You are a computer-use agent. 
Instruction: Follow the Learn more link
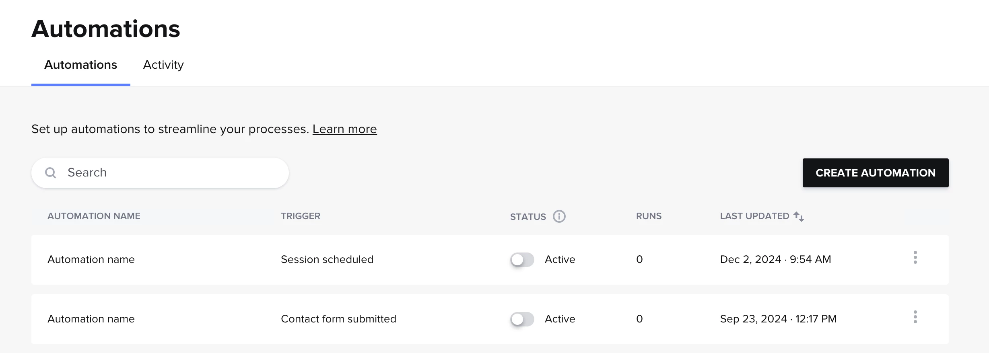(344, 129)
